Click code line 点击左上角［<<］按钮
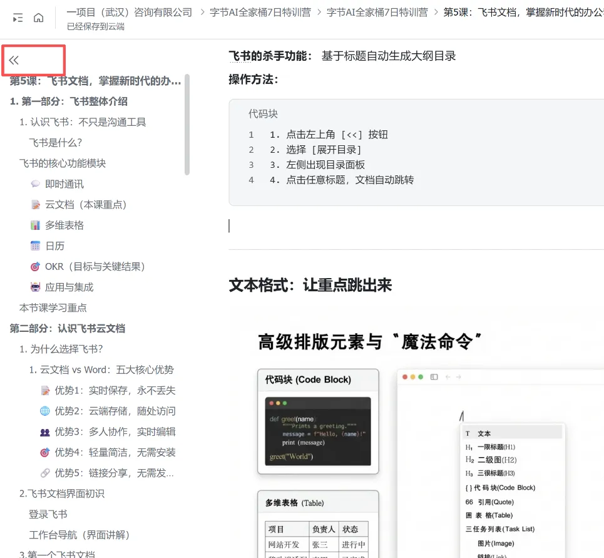Viewport: 604px width, 558px height. point(329,135)
